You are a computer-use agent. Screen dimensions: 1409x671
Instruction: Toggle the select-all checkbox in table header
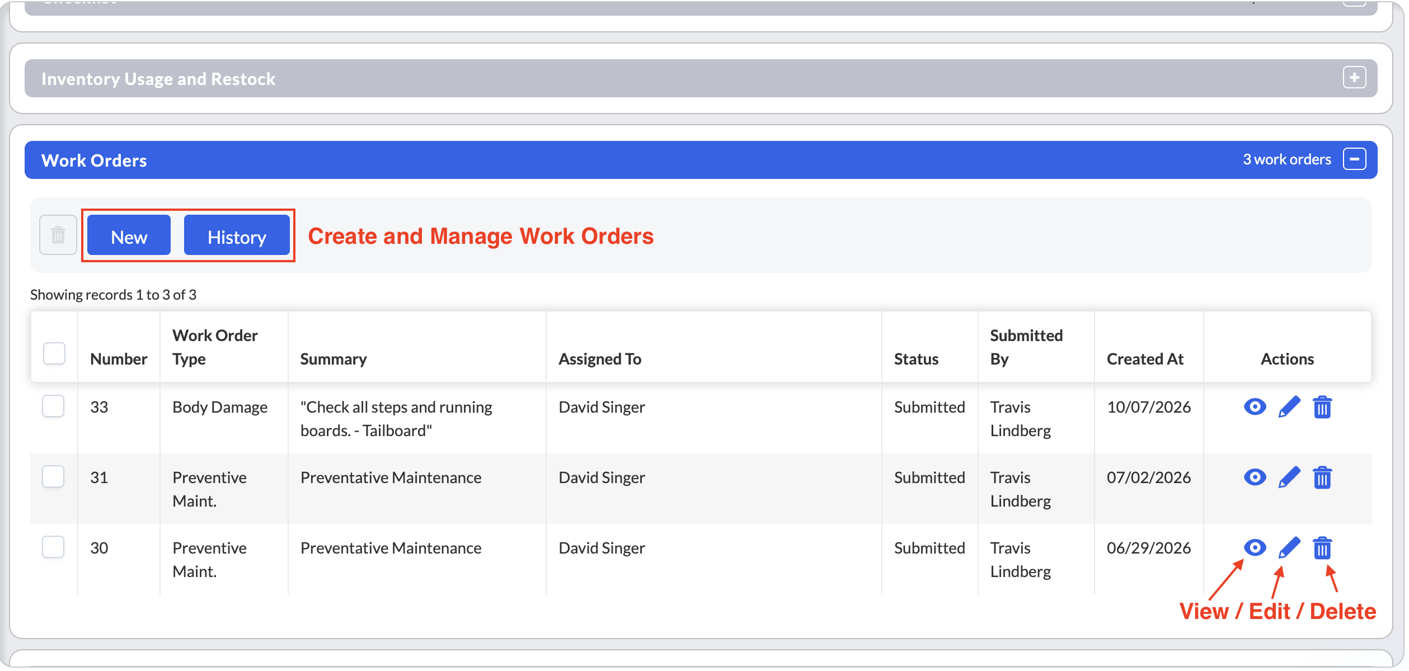[x=54, y=353]
